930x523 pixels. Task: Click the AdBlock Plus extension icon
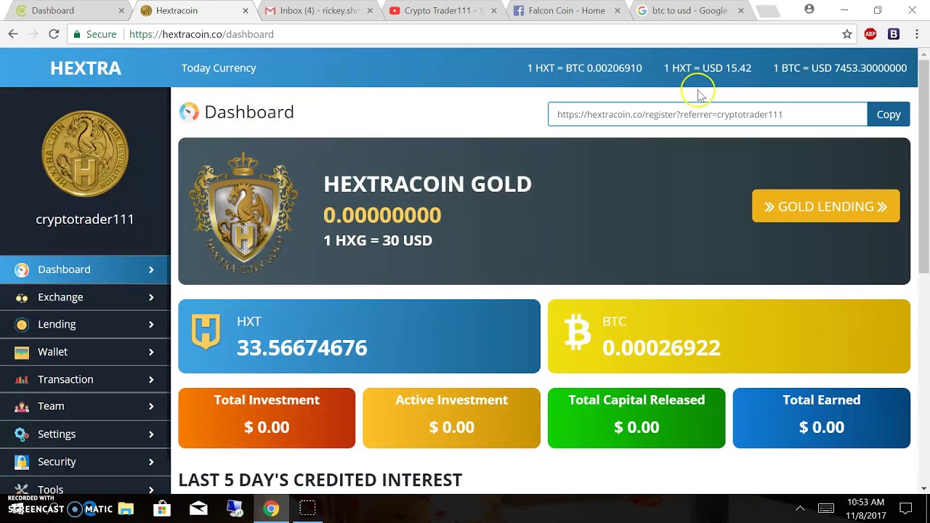870,34
